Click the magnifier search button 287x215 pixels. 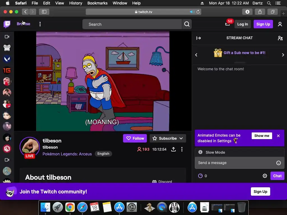pos(187,24)
